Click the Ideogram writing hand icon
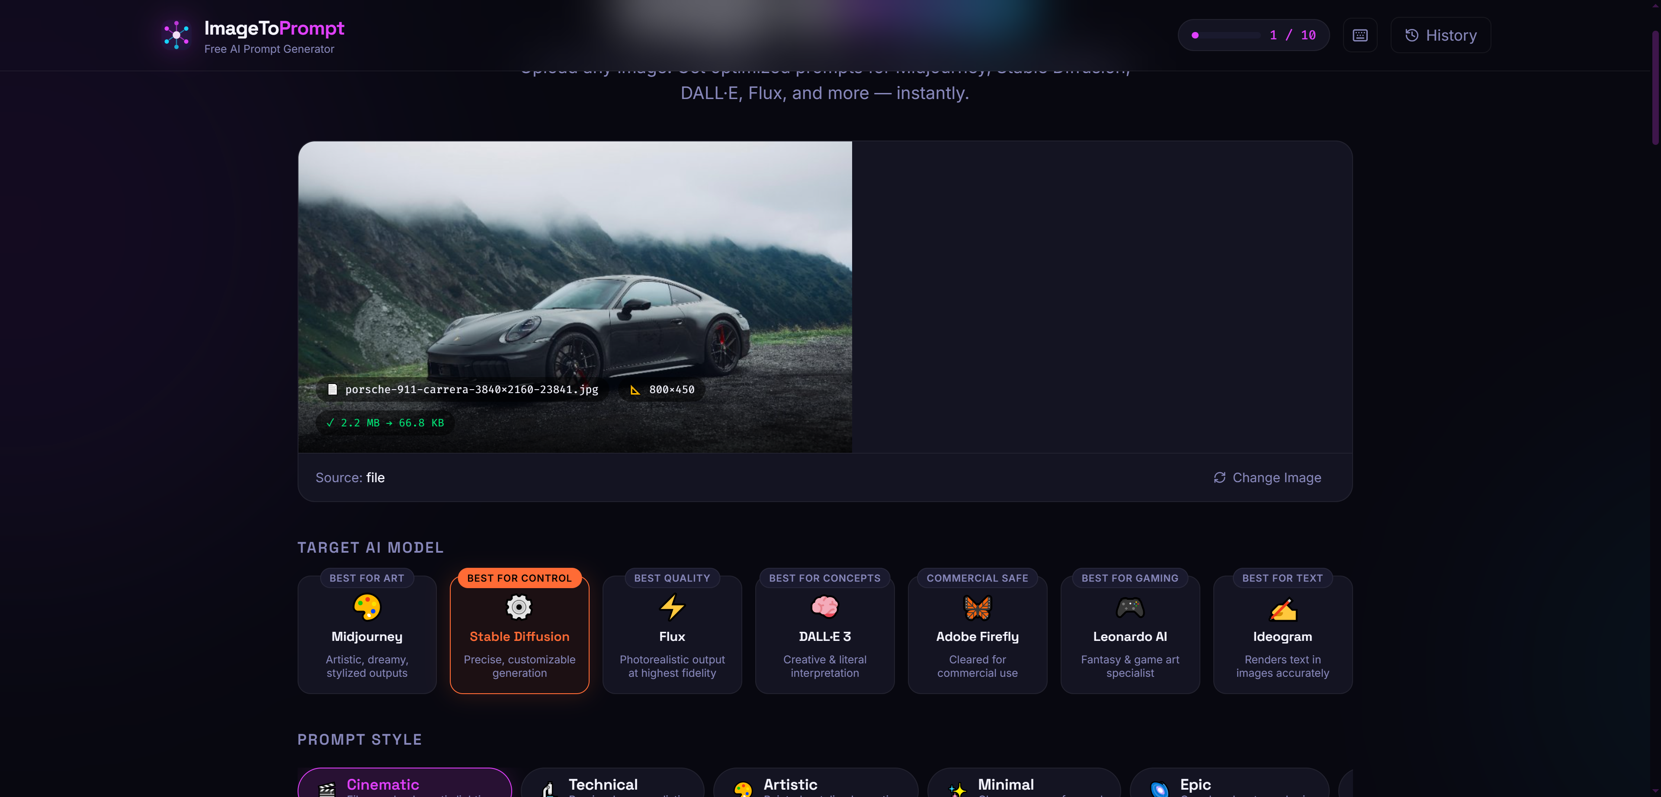Viewport: 1661px width, 797px height. pos(1283,608)
